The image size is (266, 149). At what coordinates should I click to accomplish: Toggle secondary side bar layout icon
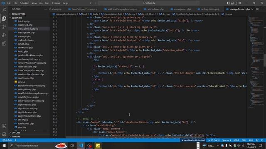[236, 3]
